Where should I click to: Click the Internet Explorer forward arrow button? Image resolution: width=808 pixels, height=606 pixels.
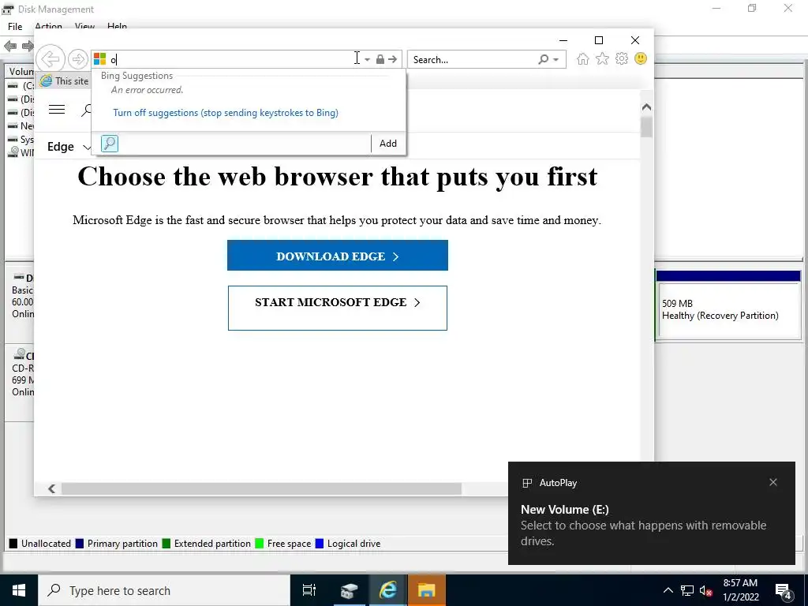click(78, 59)
